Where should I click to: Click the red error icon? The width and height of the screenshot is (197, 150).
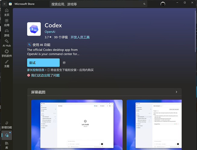pyautogui.click(x=29, y=75)
